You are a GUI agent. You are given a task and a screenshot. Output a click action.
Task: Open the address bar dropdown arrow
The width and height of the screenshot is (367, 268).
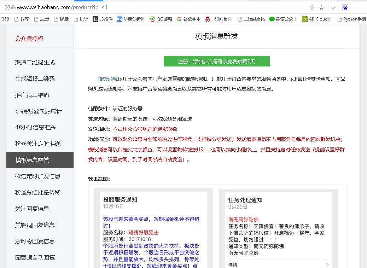coord(333,8)
